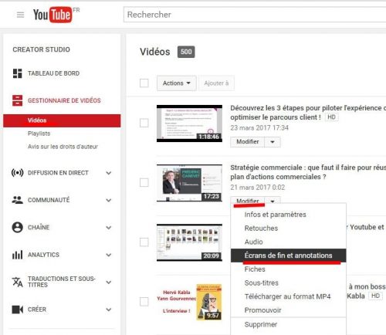Expand the Chaîne section chevron
Image resolution: width=386 pixels, height=335 pixels.
click(109, 228)
